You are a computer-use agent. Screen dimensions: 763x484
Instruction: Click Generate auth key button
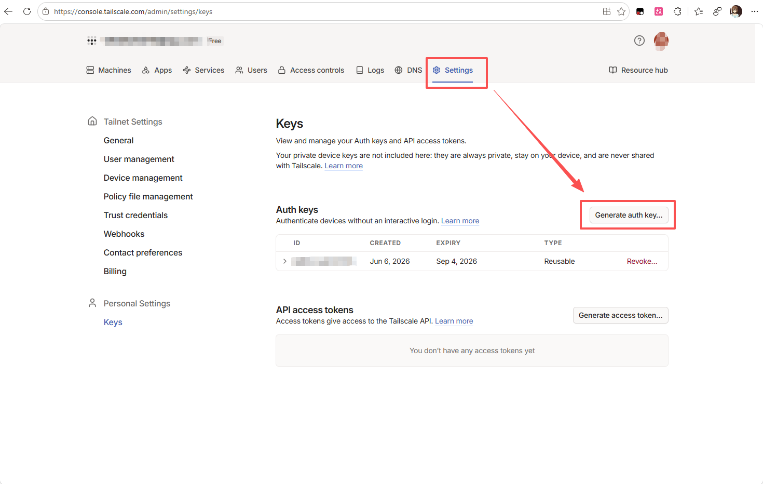[x=629, y=215]
